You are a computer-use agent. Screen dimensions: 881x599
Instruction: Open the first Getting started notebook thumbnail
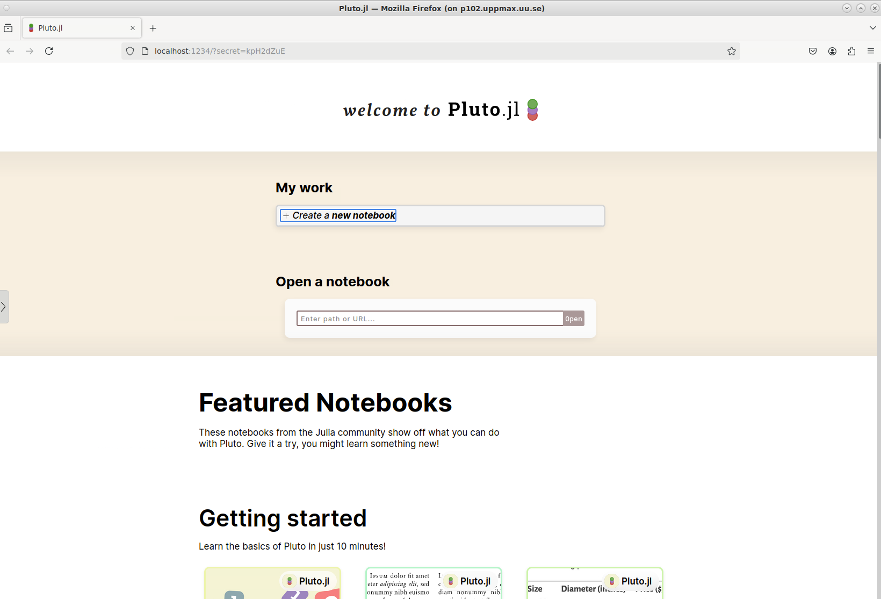point(272,583)
